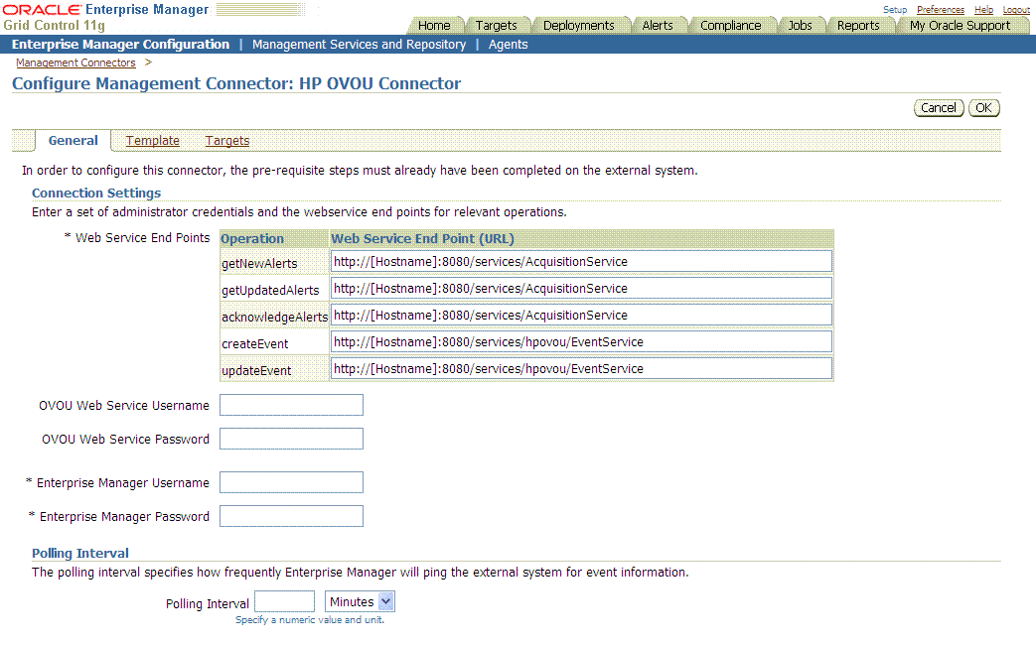
Task: Go to the Compliance tab
Action: click(x=732, y=25)
